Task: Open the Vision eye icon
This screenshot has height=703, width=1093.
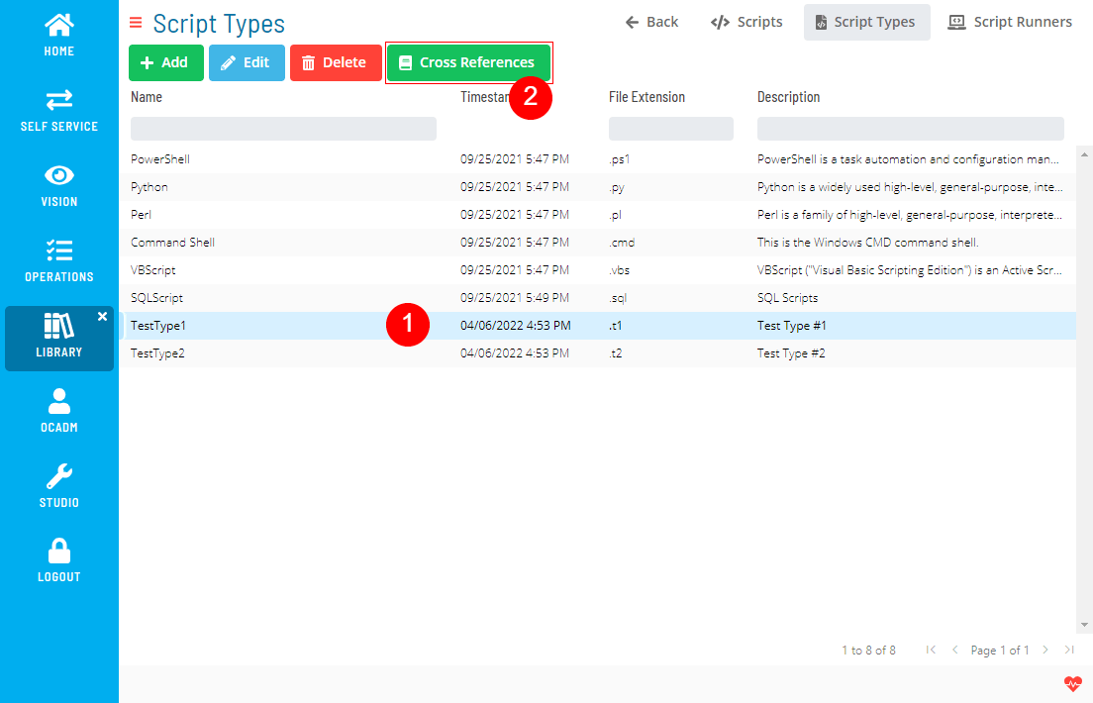Action: pyautogui.click(x=58, y=175)
